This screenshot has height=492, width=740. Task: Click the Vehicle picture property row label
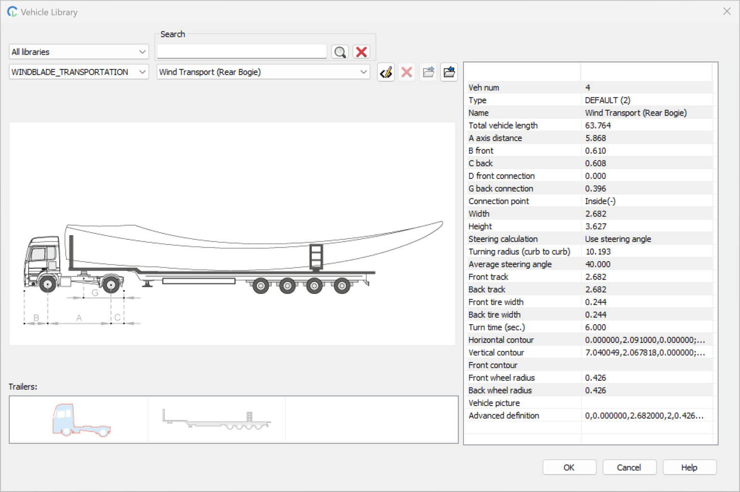(494, 403)
